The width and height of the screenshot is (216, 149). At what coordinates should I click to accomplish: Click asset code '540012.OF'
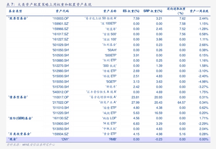[x=61, y=92]
